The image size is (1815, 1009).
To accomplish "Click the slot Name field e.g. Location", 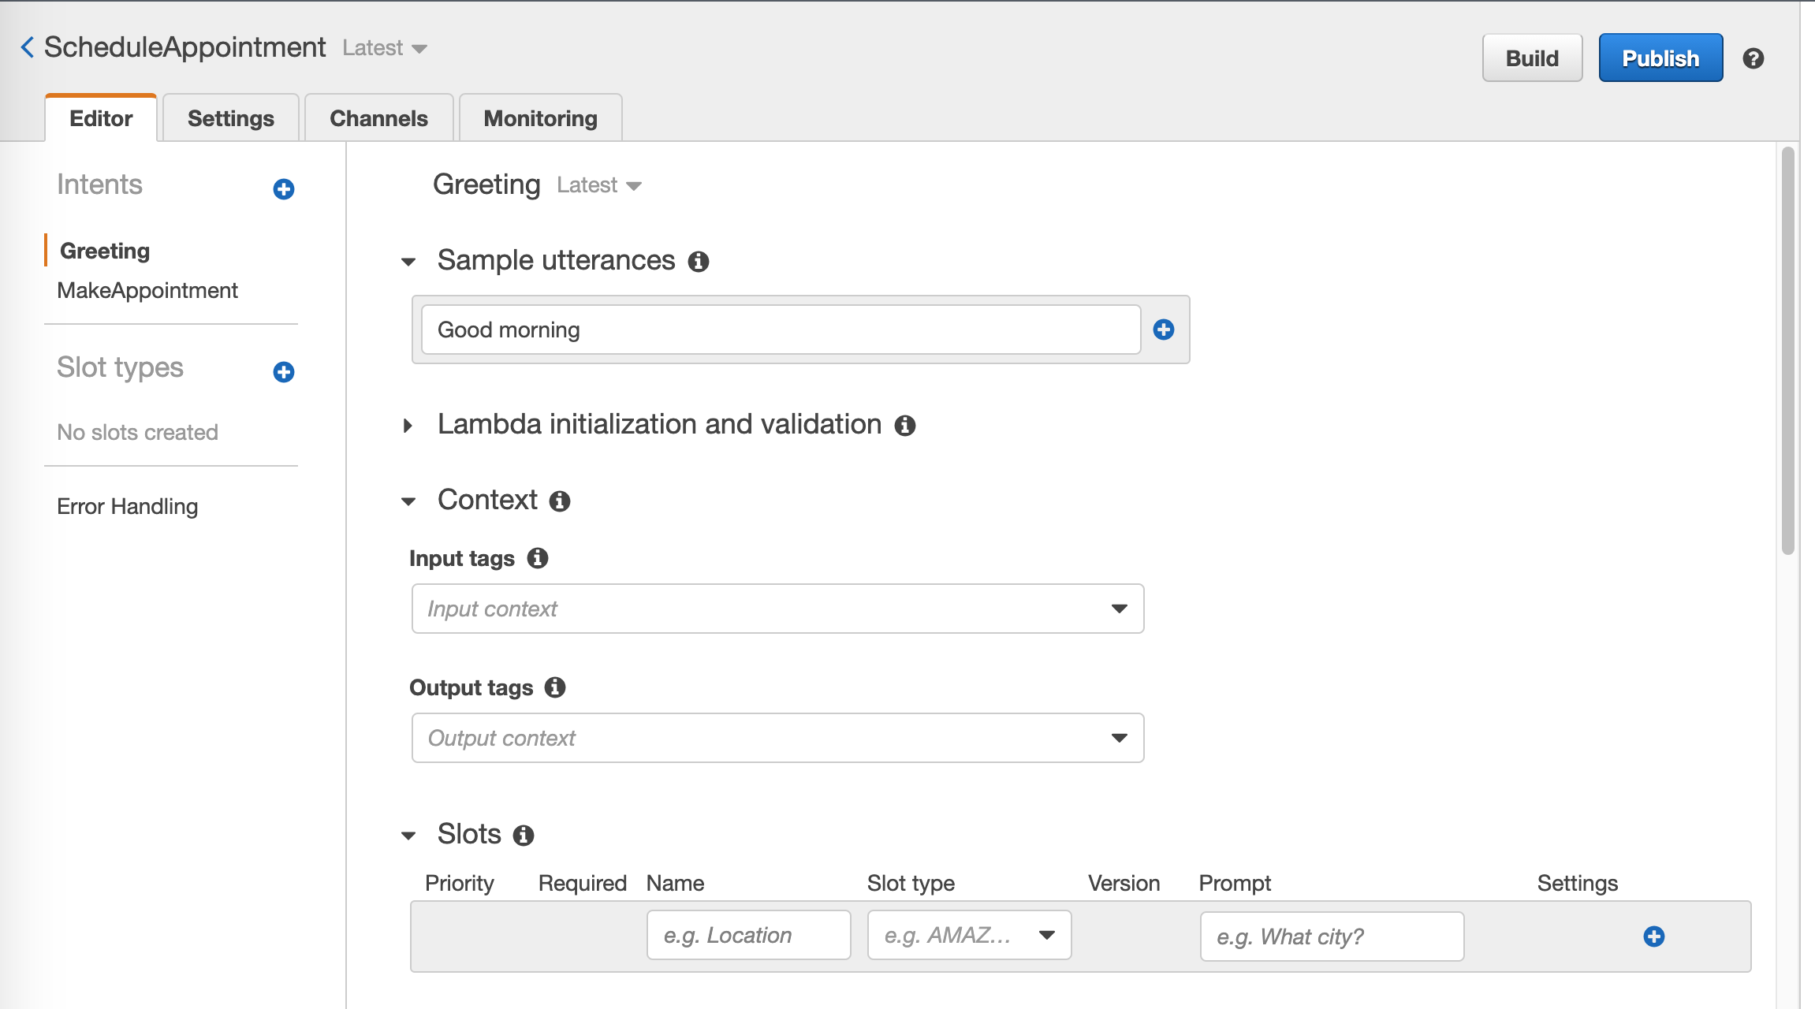I will (x=748, y=935).
